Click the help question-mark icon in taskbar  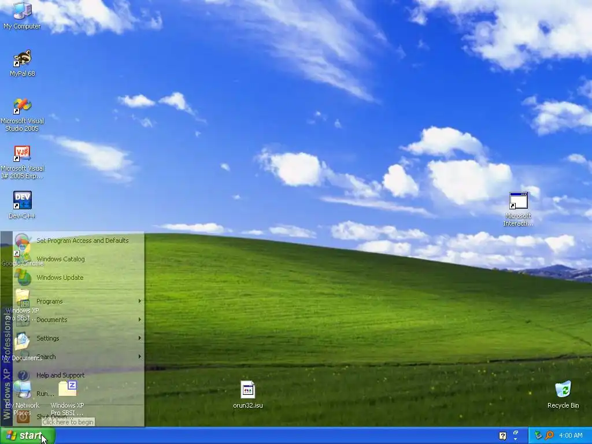pyautogui.click(x=502, y=436)
